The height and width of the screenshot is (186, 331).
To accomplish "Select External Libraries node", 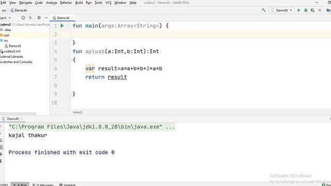I will click(11, 56).
